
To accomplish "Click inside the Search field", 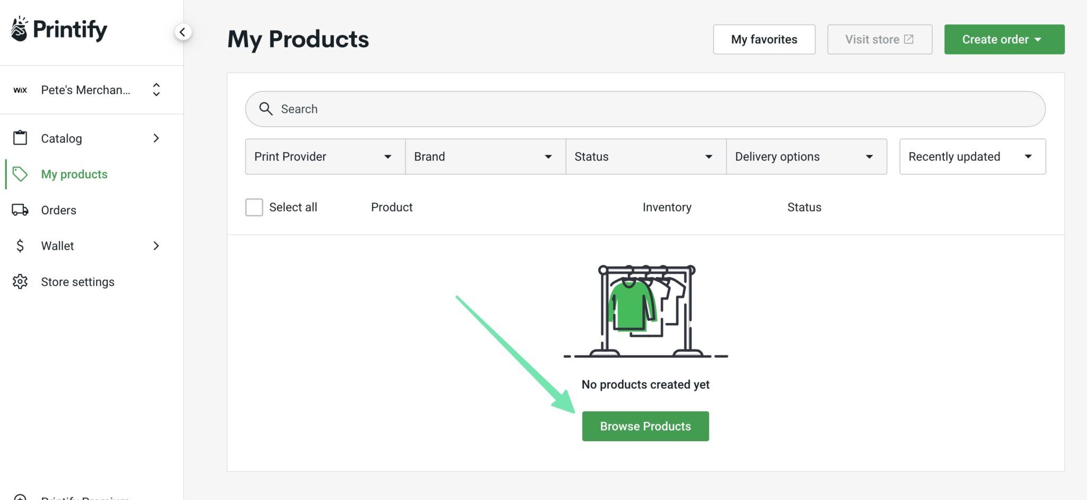I will pyautogui.click(x=531, y=109).
